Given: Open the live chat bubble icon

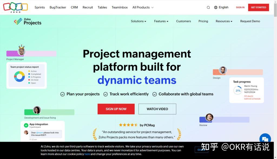Looking at the screenshot, I should [265, 139].
